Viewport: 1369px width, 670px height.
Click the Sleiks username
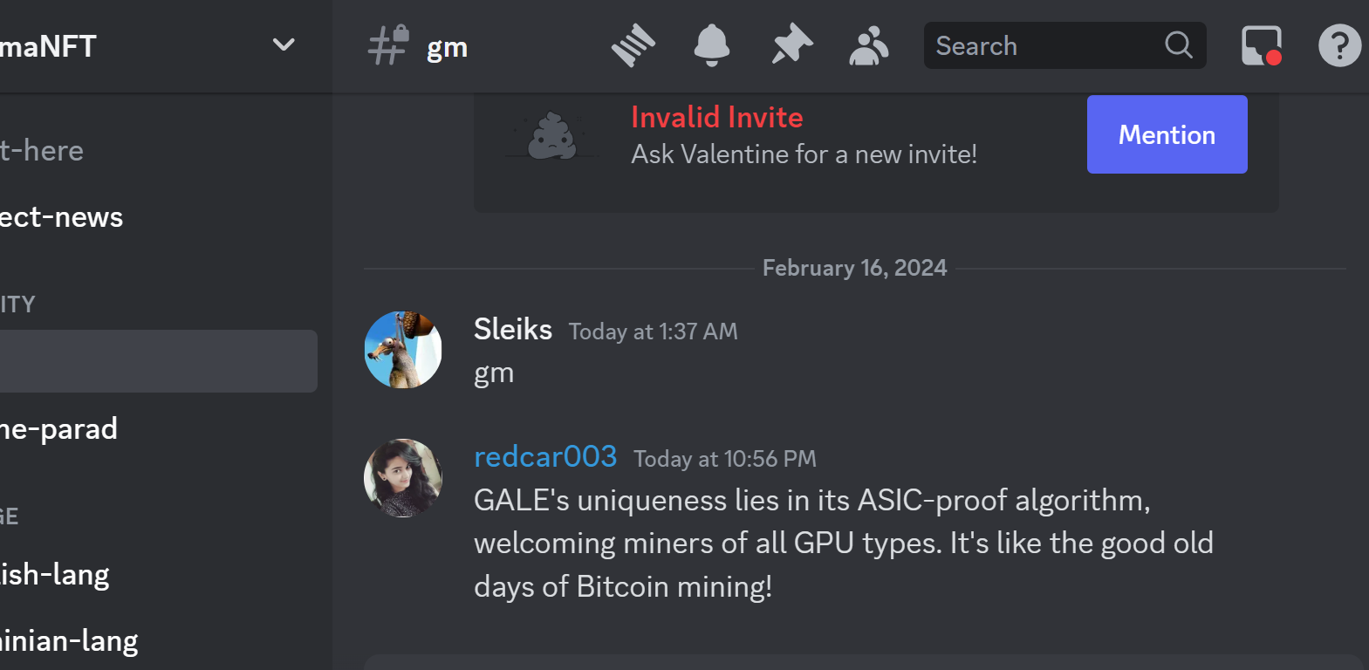coord(513,329)
